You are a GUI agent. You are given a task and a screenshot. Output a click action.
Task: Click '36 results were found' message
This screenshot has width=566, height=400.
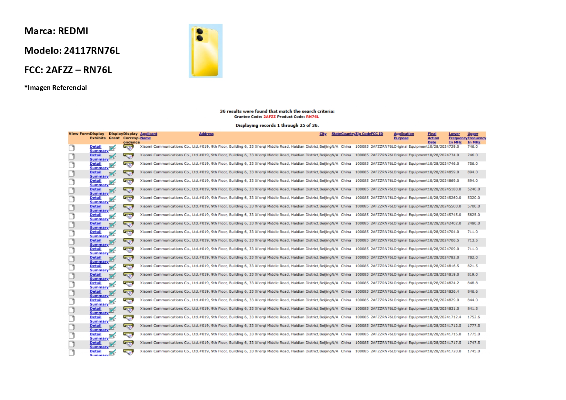tap(277, 111)
